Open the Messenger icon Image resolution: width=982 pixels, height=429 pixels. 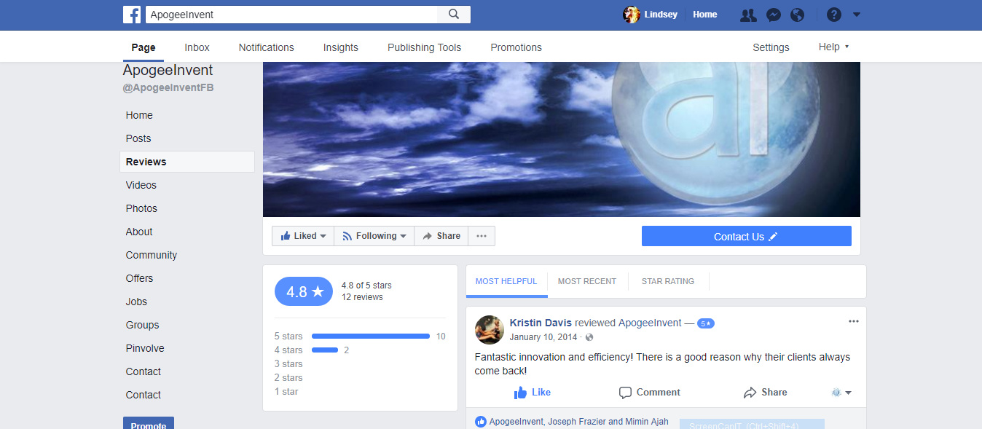pos(774,15)
